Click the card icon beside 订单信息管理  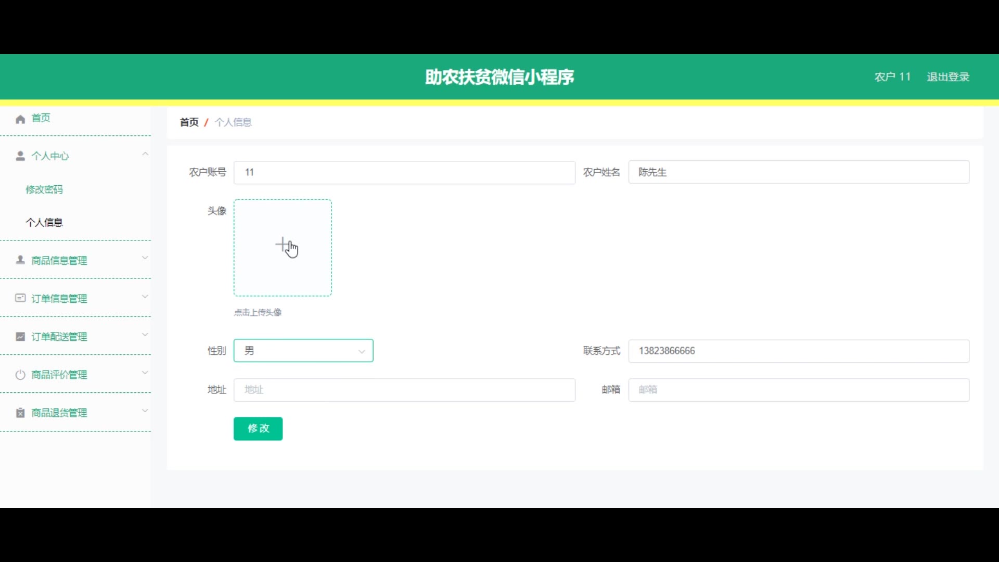[20, 298]
